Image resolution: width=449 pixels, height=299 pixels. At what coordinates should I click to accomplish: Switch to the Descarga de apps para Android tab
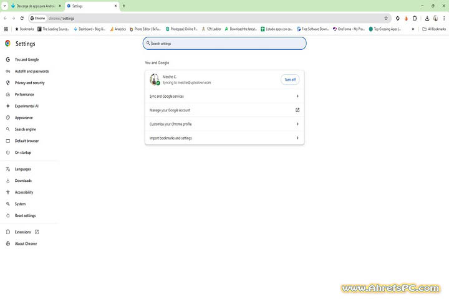(35, 6)
